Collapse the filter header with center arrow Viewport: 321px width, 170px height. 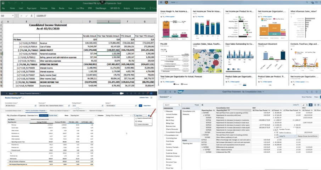pos(77,108)
